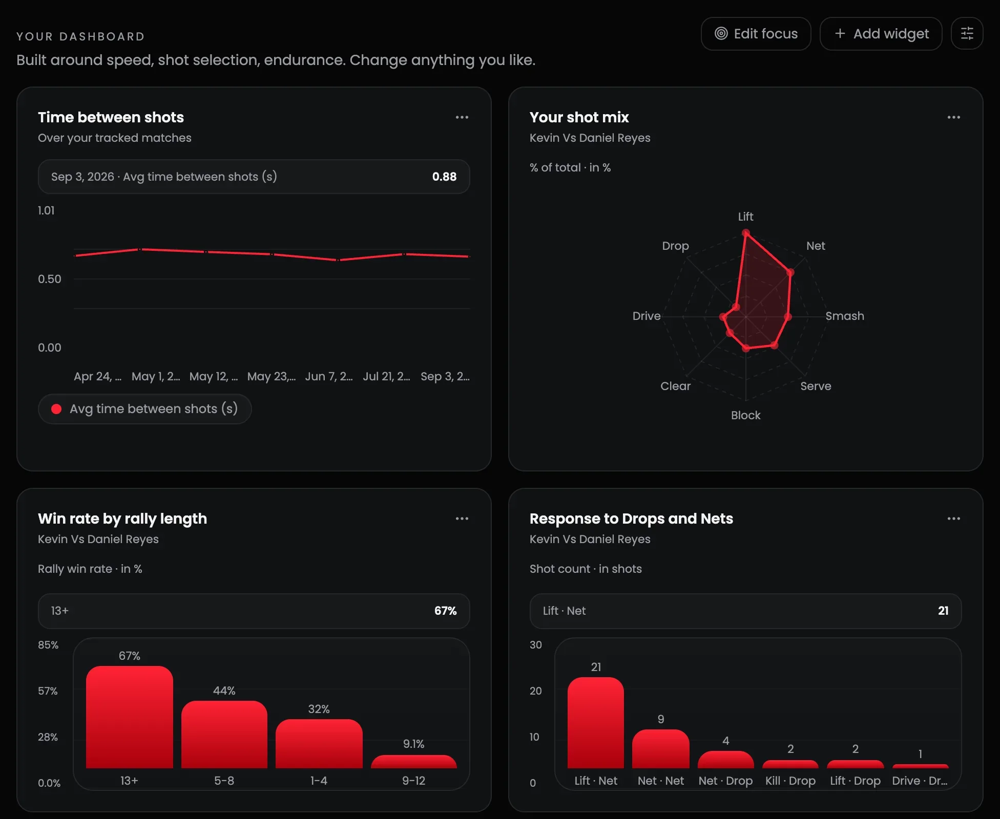Click the Smash point on radar chart

[x=788, y=317]
